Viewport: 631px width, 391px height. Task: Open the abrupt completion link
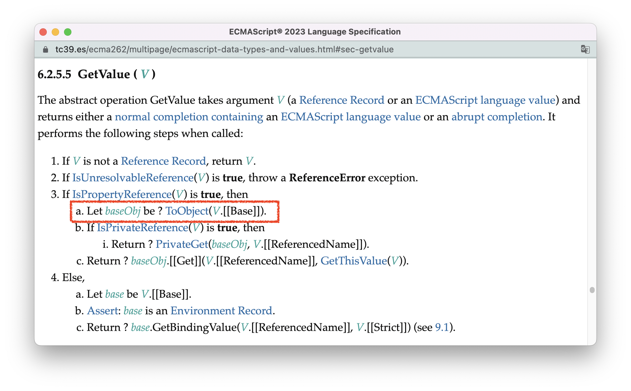496,117
